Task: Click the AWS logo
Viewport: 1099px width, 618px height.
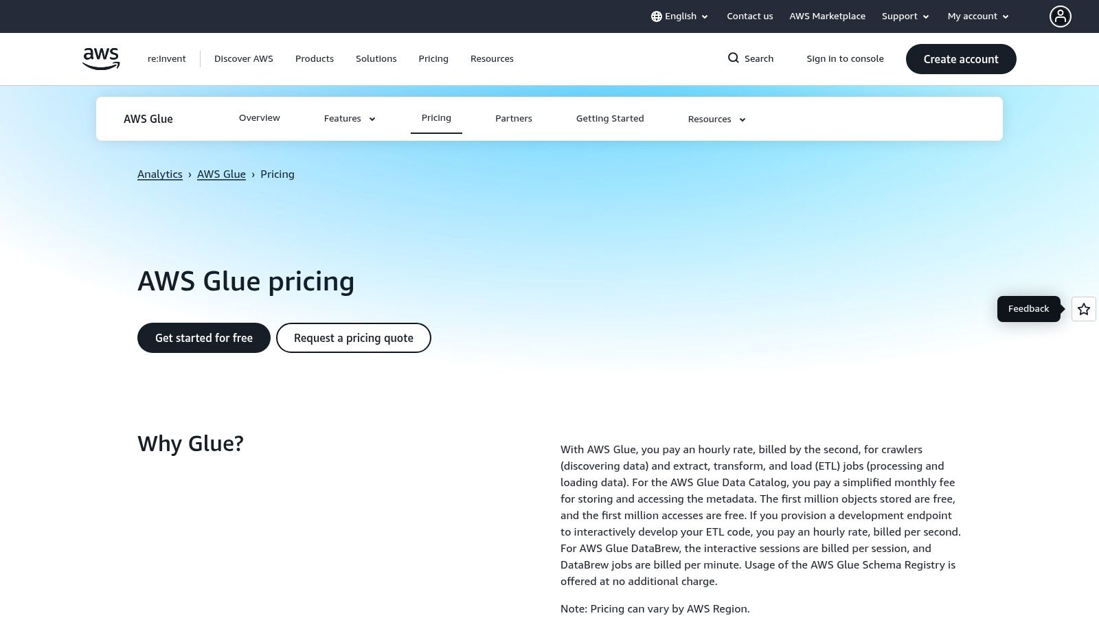Action: click(x=101, y=58)
